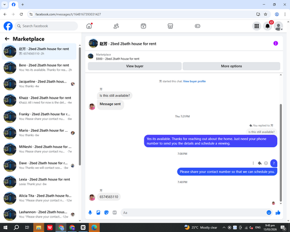
Task: Open the Menu grid icon
Action: coord(256,26)
